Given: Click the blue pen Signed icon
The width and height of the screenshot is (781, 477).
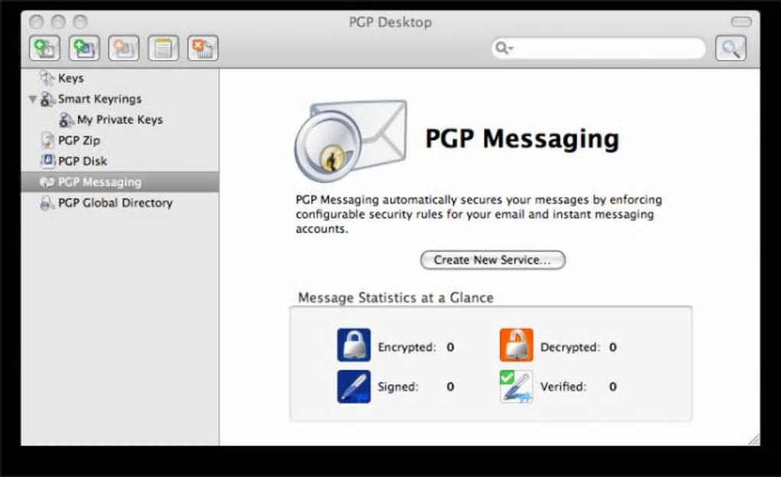Looking at the screenshot, I should point(354,387).
